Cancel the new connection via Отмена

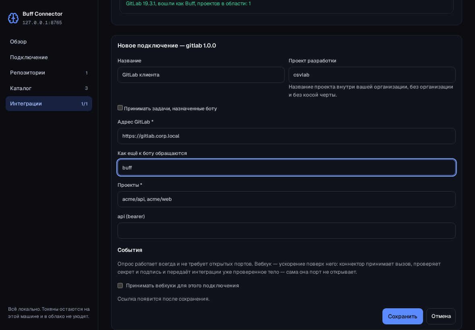tap(441, 316)
